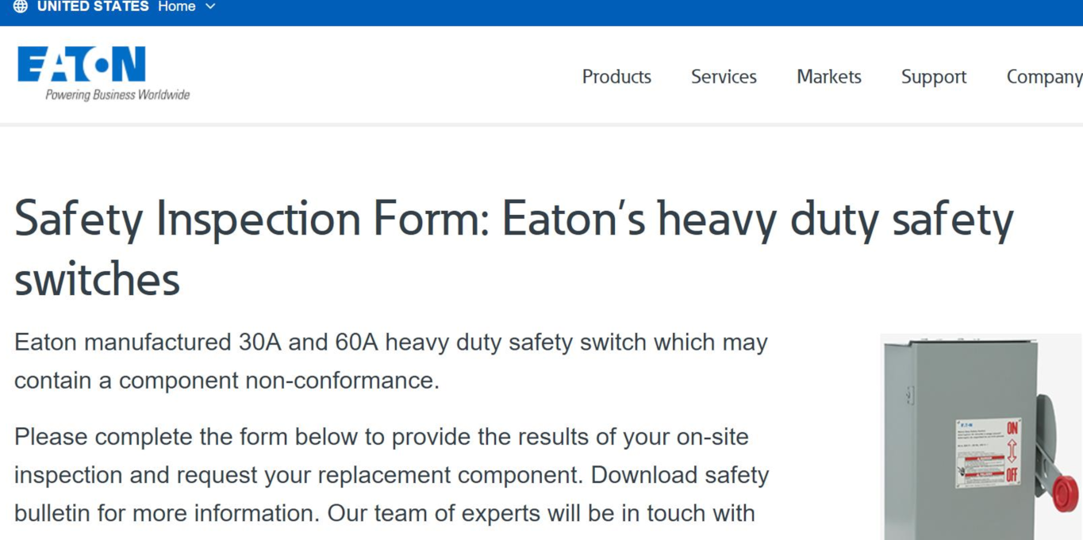
Task: Open the Products menu
Action: tap(616, 77)
